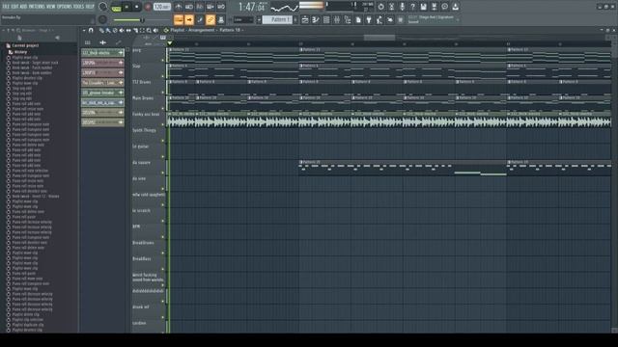Open the Piano roll view icon
The image size is (618, 347).
click(x=316, y=19)
